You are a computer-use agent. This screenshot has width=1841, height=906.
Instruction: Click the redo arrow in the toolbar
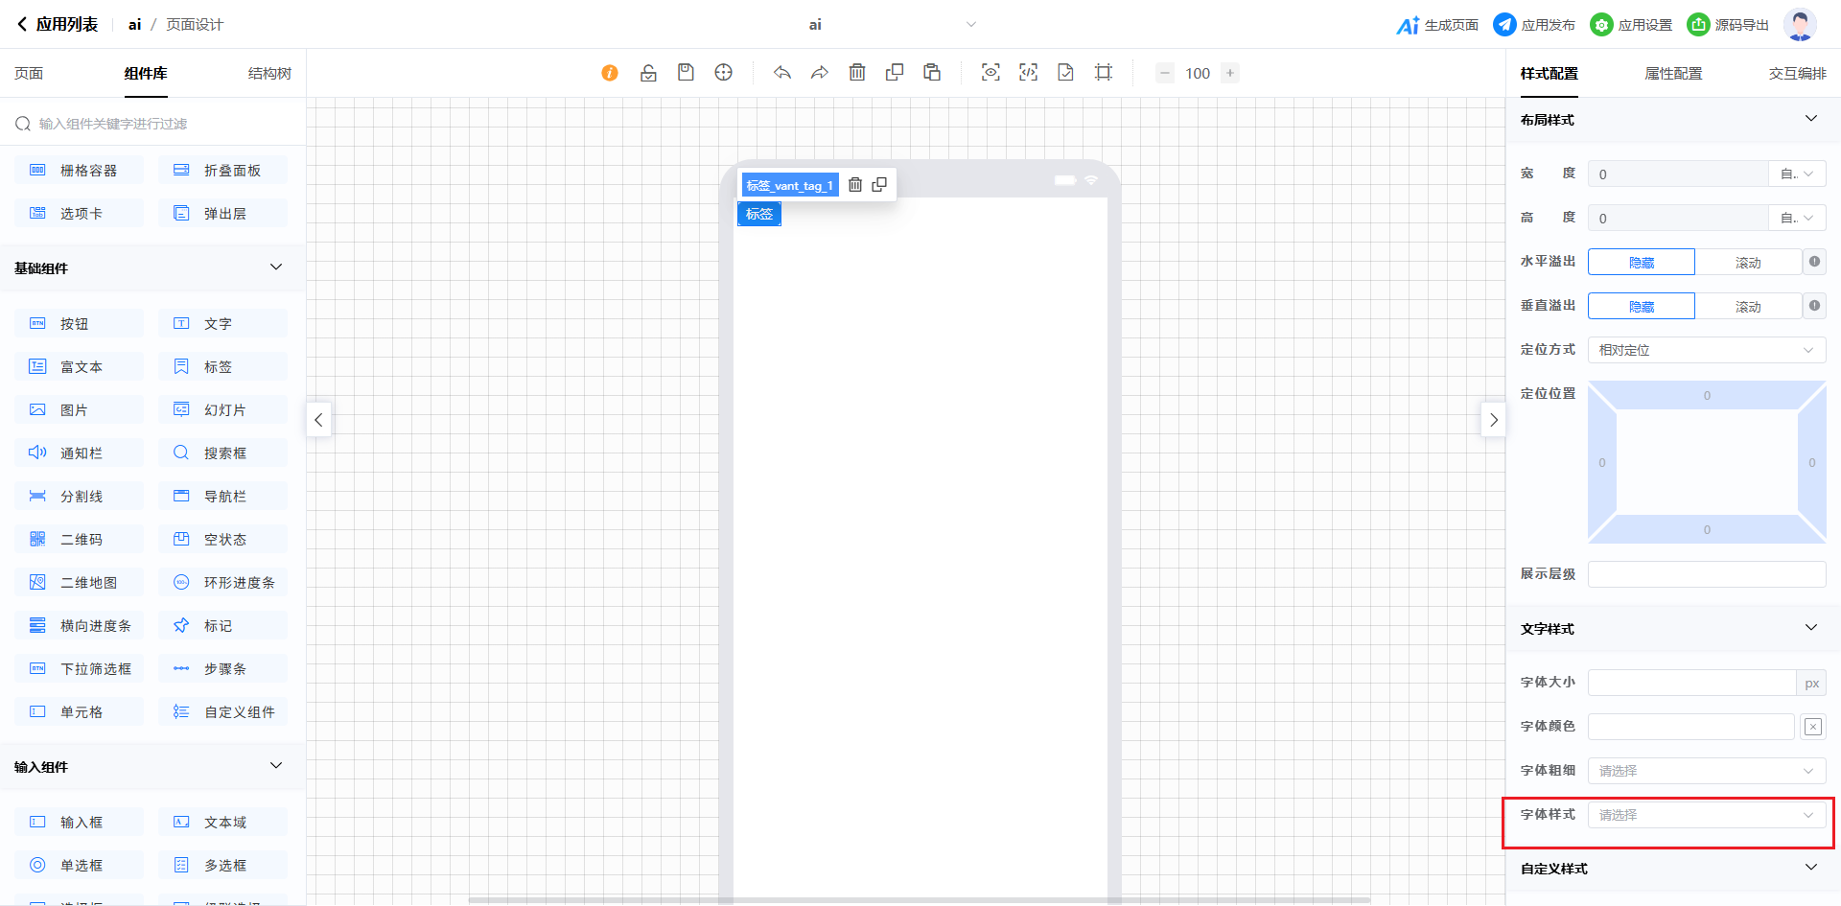[819, 73]
